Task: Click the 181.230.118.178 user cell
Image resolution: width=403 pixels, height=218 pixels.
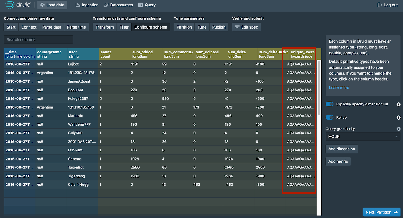Action: click(x=83, y=73)
